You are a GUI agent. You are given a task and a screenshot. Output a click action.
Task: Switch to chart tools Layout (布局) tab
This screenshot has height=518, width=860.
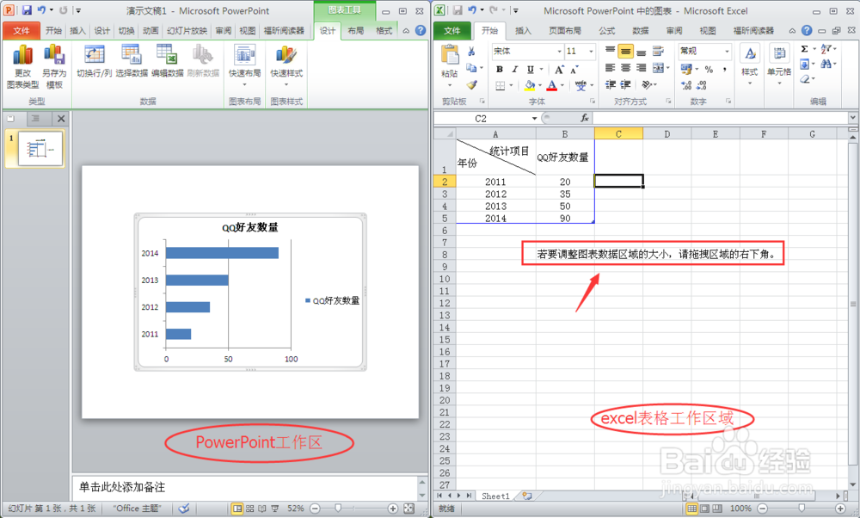355,31
